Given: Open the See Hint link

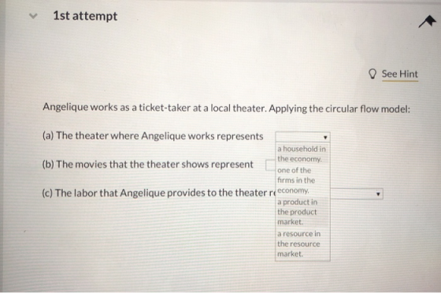Looking at the screenshot, I should click(x=400, y=74).
